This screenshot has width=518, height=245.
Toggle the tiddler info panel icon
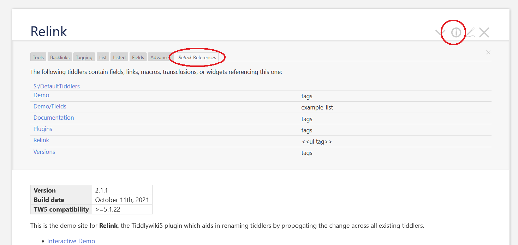[x=456, y=33]
